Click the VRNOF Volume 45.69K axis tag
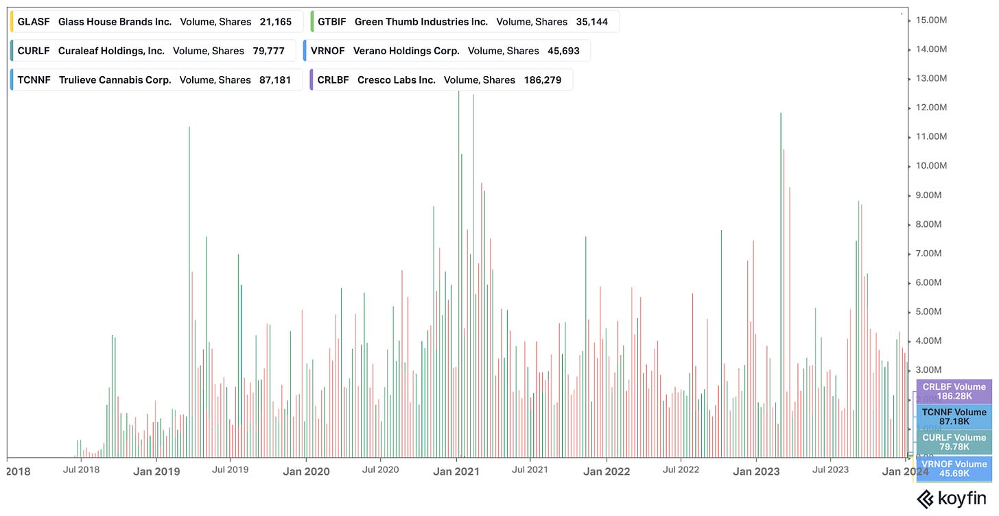999x516 pixels. [x=954, y=469]
